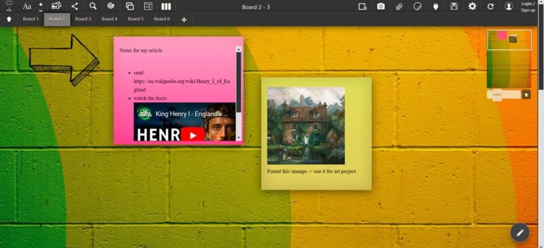
Task: Click the lino logo icon
Action: (x=9, y=5)
